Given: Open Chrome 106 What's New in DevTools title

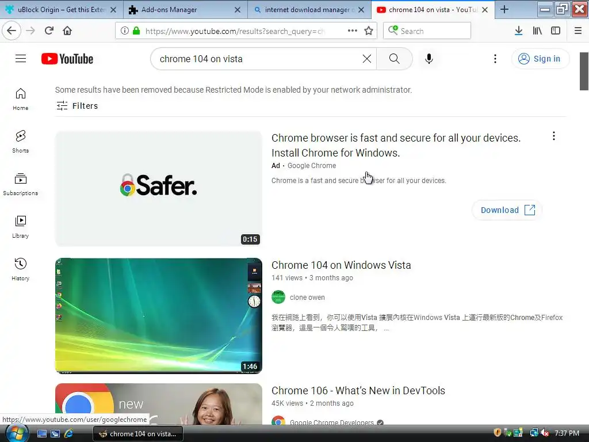Looking at the screenshot, I should click(x=358, y=391).
